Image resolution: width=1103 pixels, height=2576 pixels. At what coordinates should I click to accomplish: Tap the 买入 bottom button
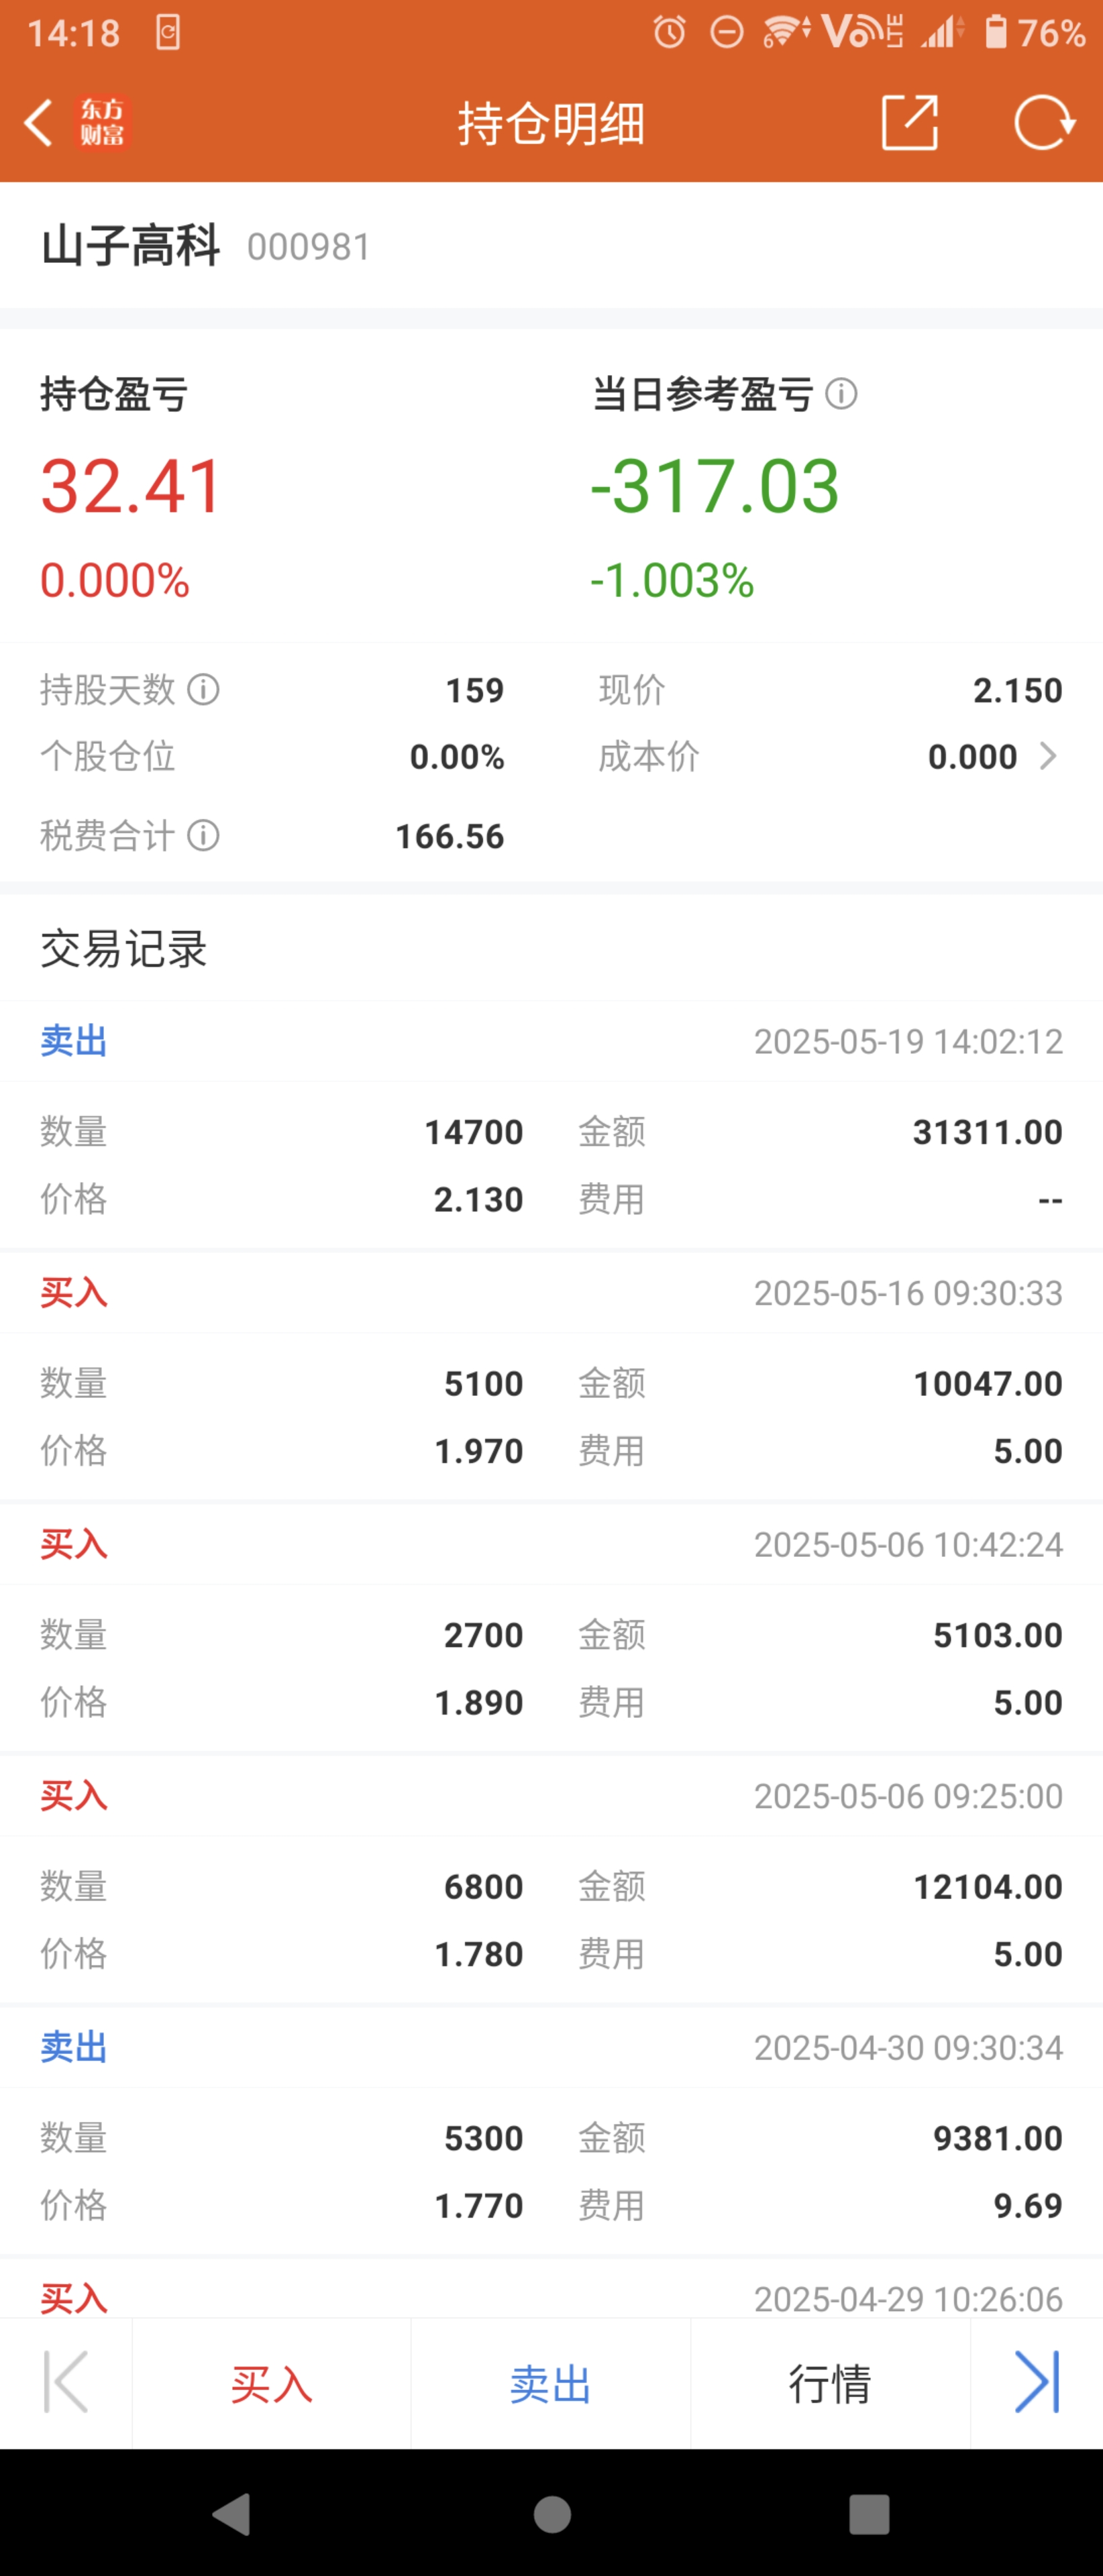pos(271,2383)
